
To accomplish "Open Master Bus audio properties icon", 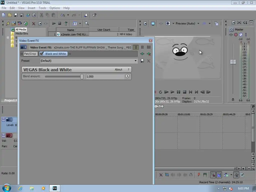I will (233, 23).
